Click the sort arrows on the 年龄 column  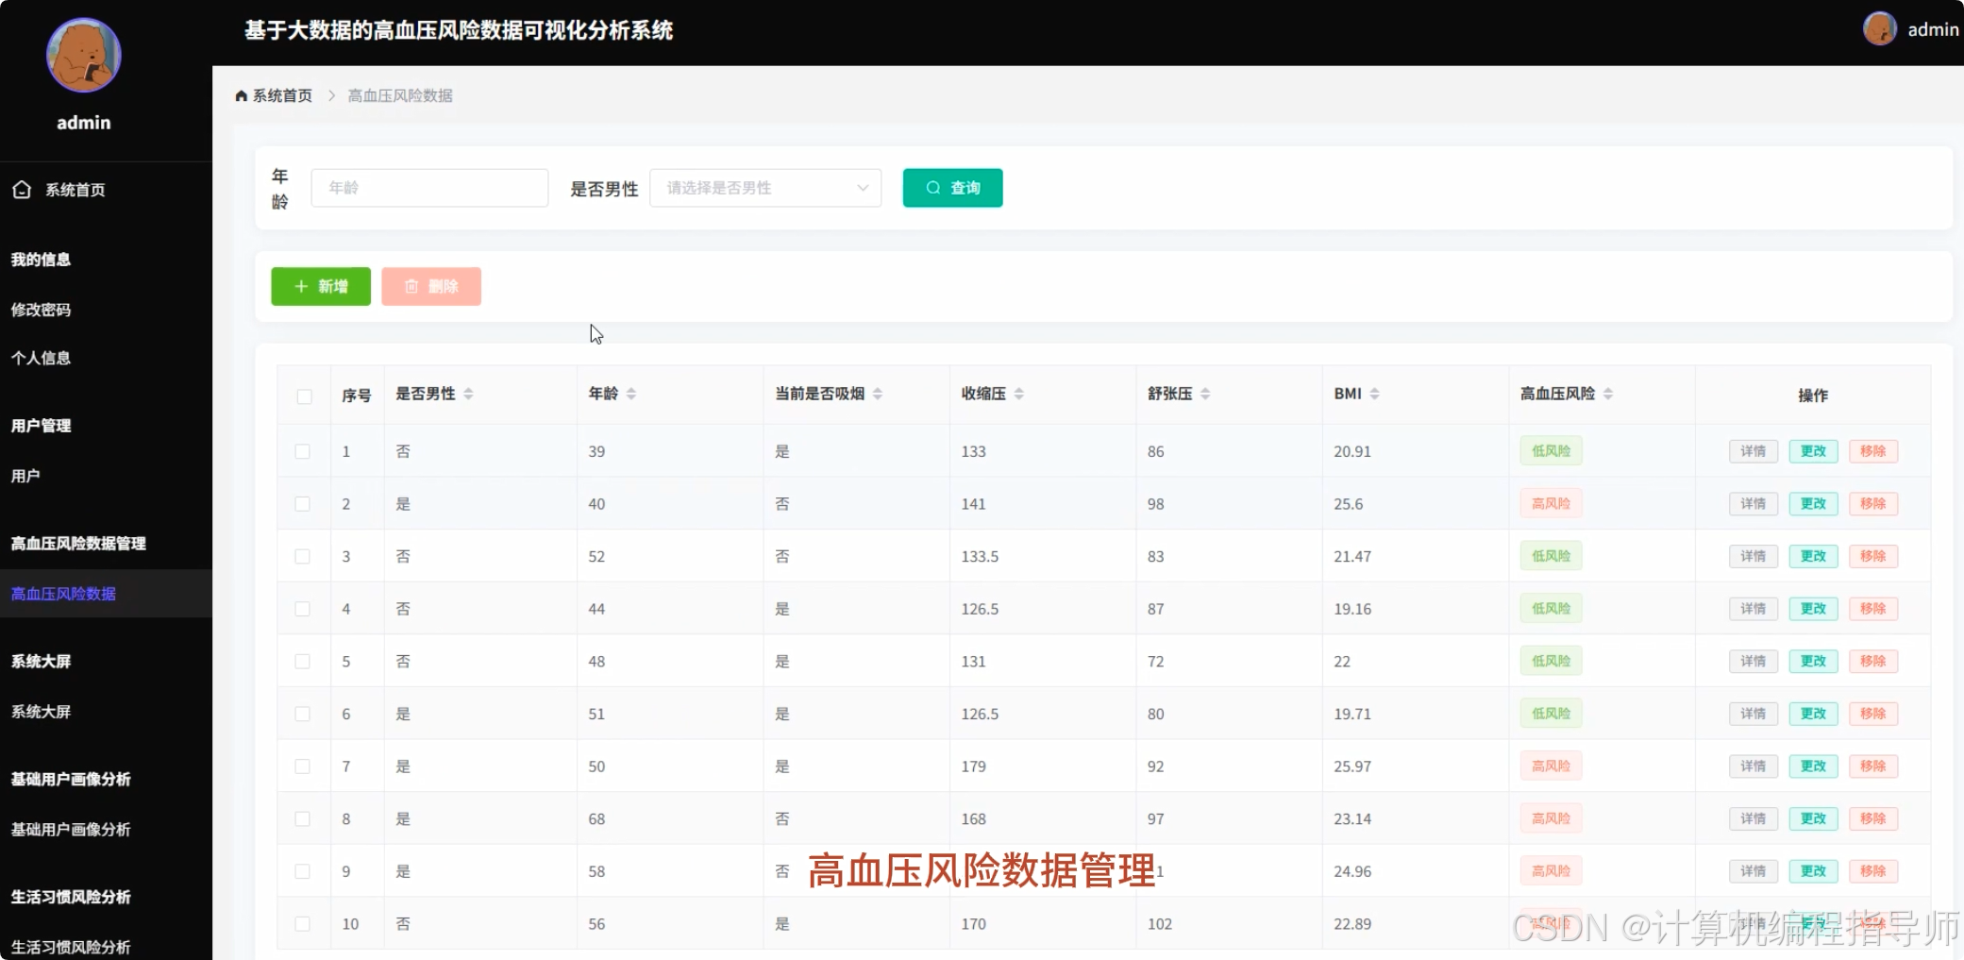click(x=632, y=394)
